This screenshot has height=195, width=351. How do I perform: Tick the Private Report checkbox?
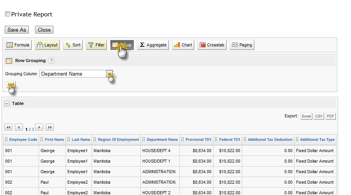click(x=8, y=14)
